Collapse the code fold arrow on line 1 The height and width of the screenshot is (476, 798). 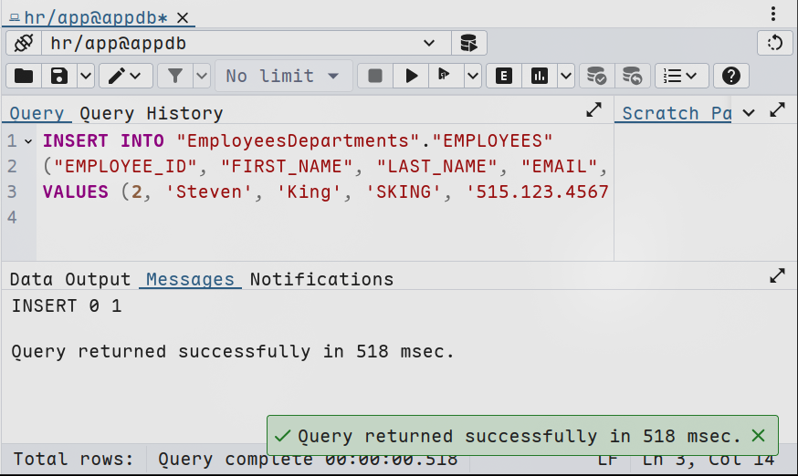click(x=28, y=141)
